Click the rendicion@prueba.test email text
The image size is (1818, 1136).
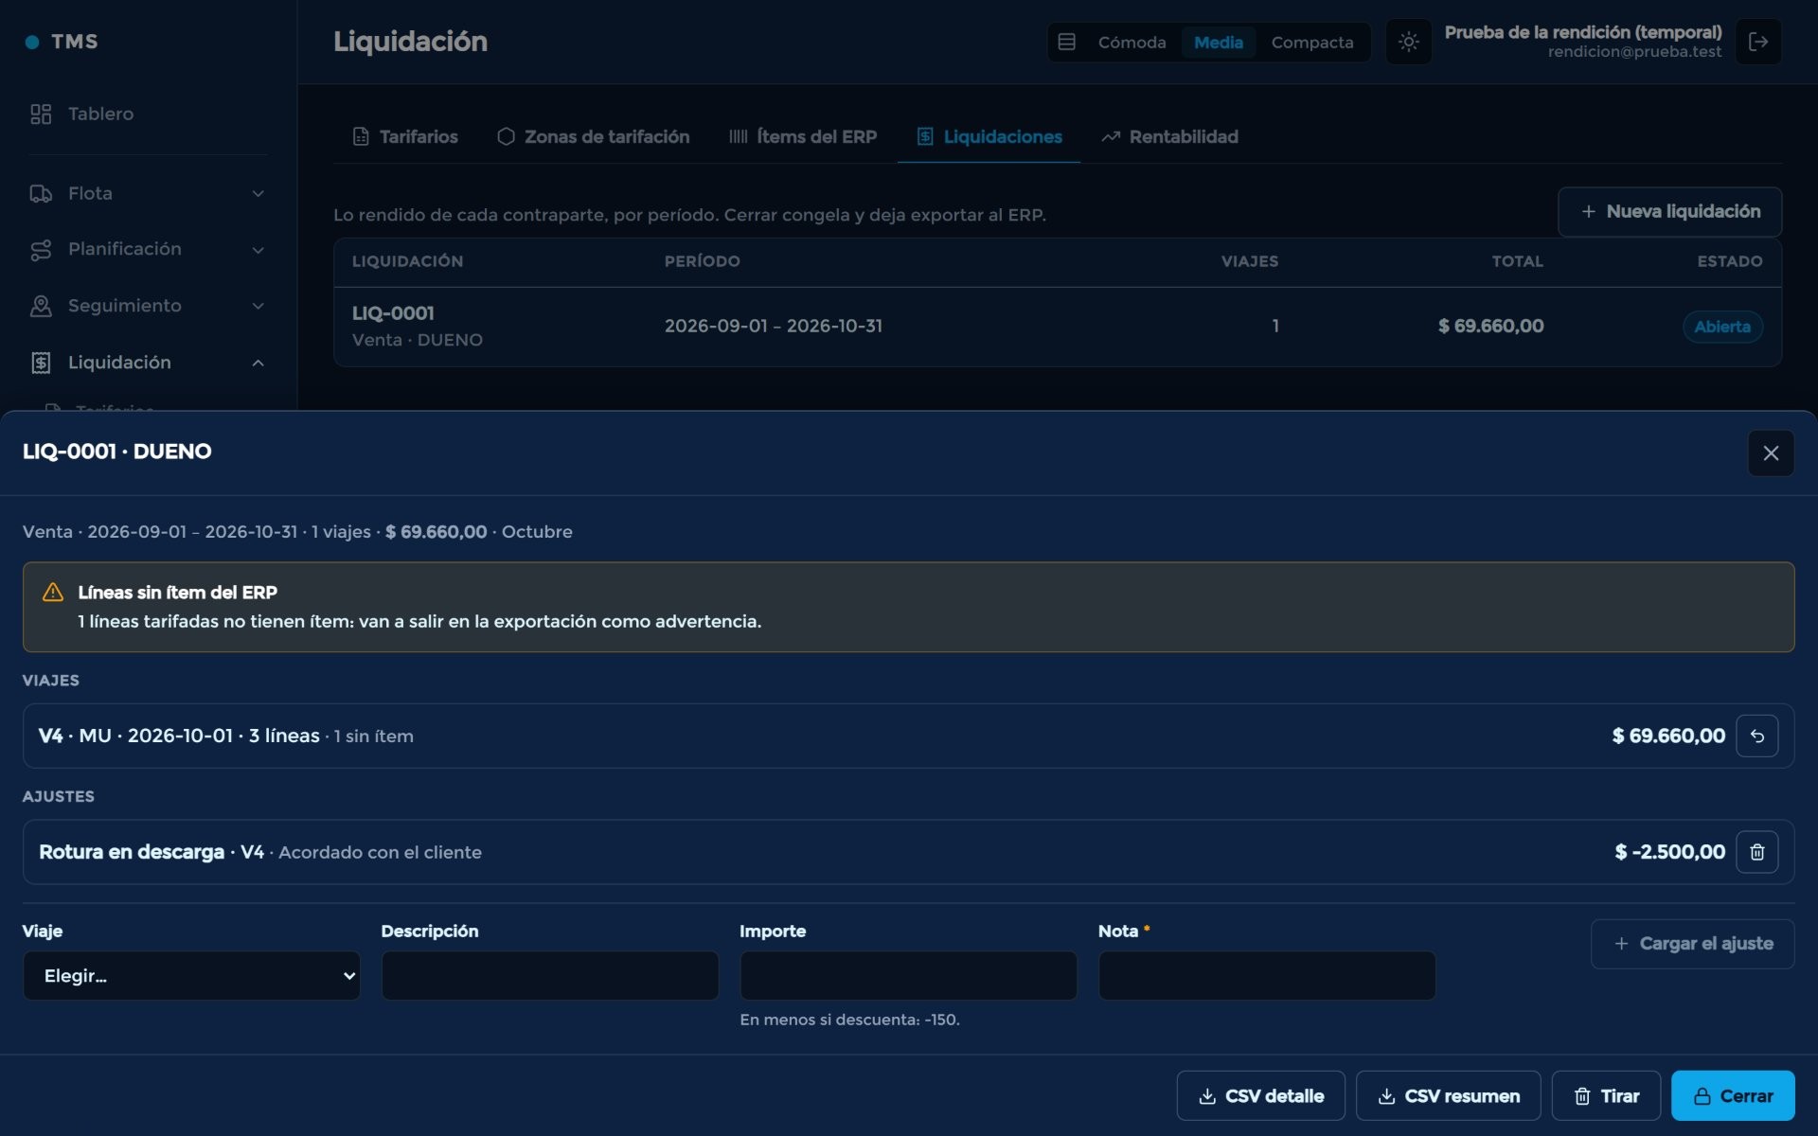1634,52
